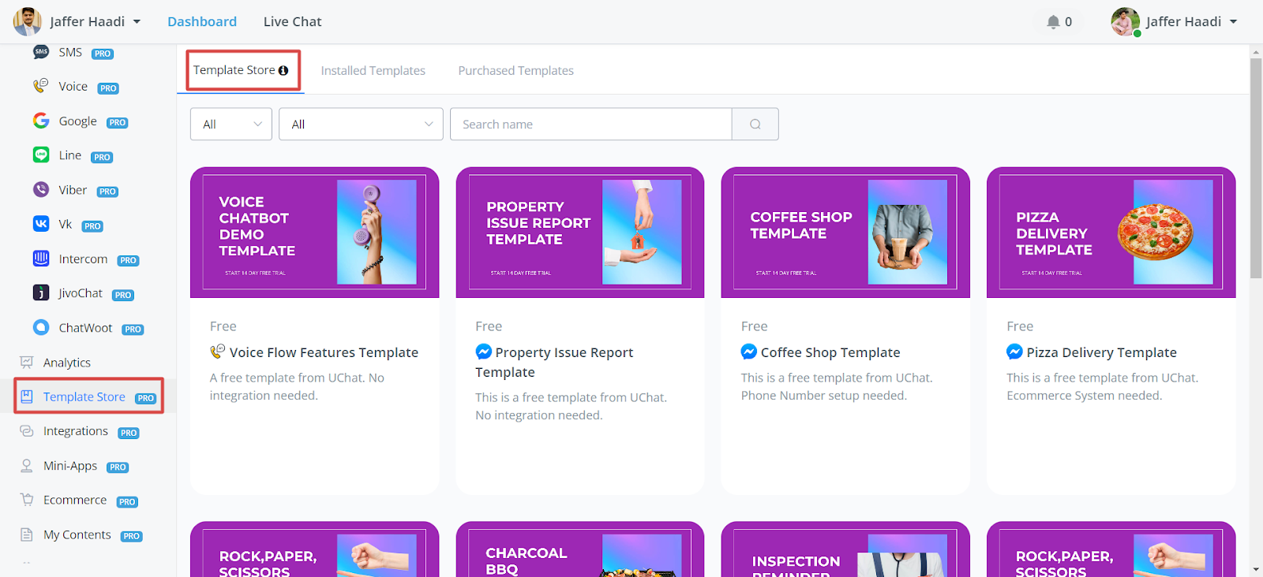Click the Template Store sidebar icon
This screenshot has width=1263, height=577.
(27, 396)
